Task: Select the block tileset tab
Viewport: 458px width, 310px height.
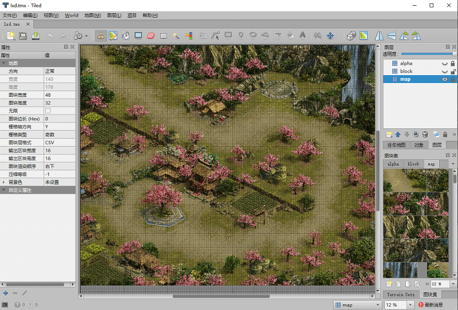Action: [x=413, y=164]
